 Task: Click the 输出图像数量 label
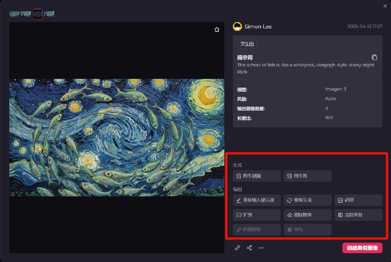coord(251,109)
